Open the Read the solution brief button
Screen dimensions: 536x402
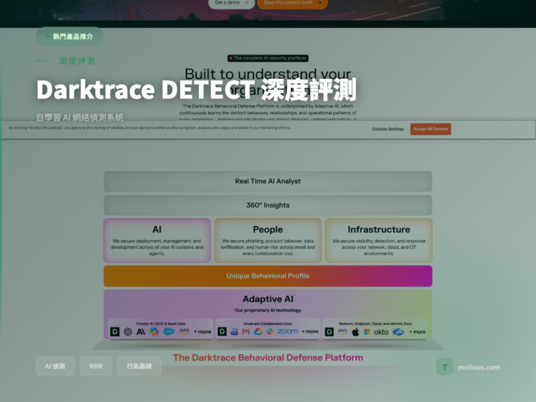(x=292, y=3)
